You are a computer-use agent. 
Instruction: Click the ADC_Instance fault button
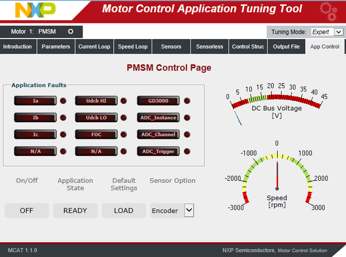(158, 118)
